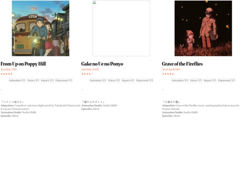Viewport: 245px width, 184px height.
Task: Click the Aired April 1988 date
Action: 171,70
